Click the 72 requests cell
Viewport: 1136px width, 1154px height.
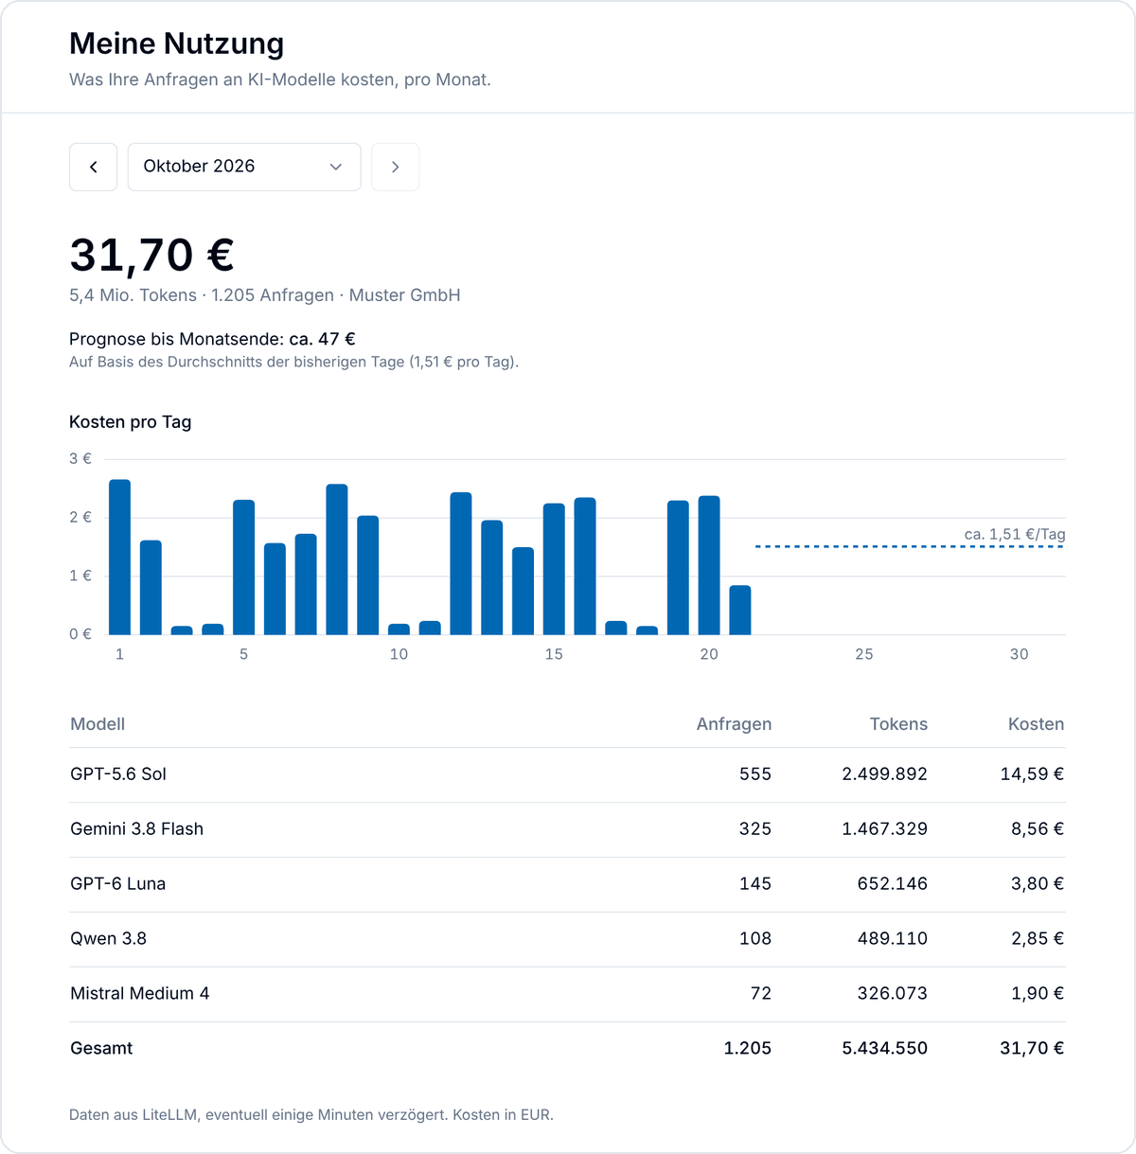tap(761, 994)
